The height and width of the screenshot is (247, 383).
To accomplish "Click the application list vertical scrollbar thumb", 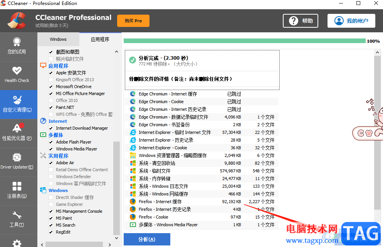I will click(116, 188).
